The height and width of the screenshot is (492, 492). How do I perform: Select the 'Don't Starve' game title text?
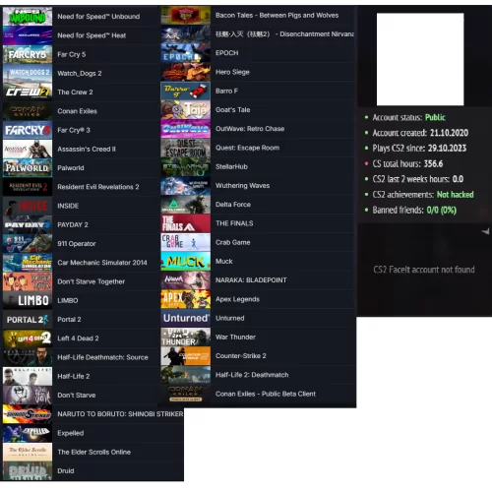(x=77, y=396)
